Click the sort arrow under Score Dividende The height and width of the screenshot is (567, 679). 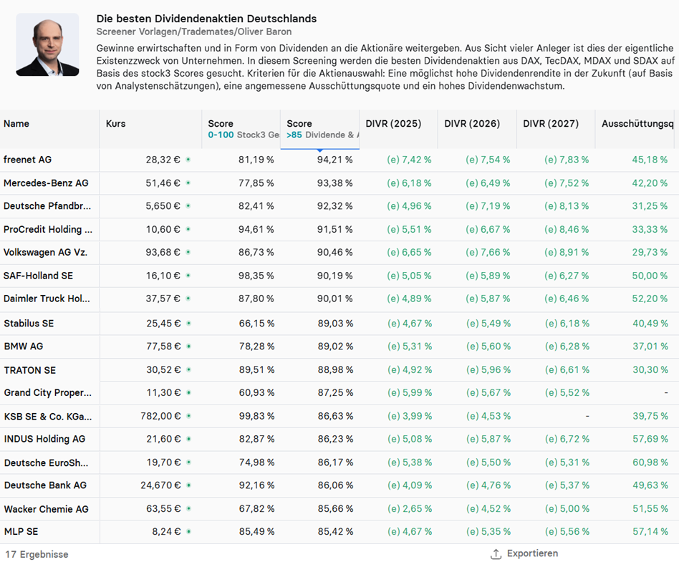pos(319,150)
